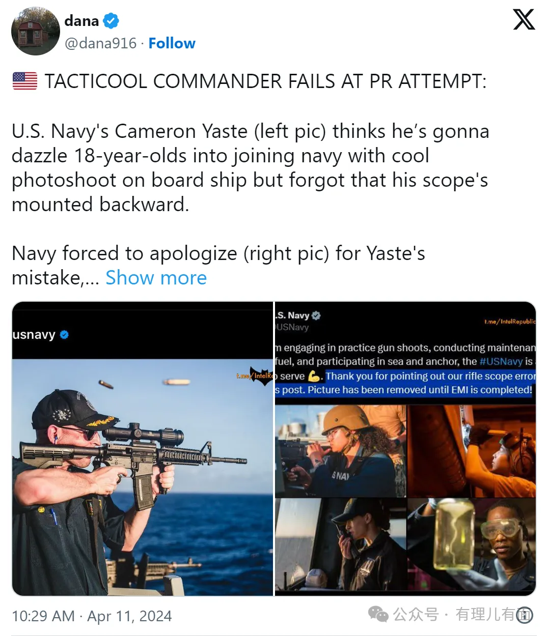Screen dimensions: 548x636
Task: Open the #USNavy hashtag in screenshot
Action: pyautogui.click(x=501, y=362)
